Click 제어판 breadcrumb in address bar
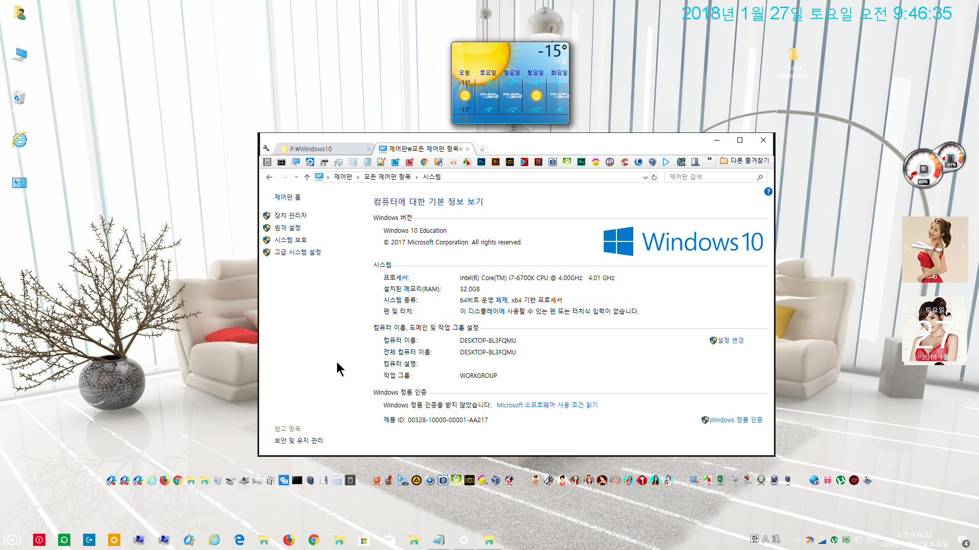Screen dimensions: 979x550 tap(343, 177)
